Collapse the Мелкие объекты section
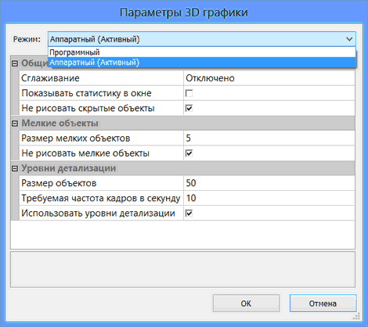This screenshot has width=368, height=327. point(15,124)
